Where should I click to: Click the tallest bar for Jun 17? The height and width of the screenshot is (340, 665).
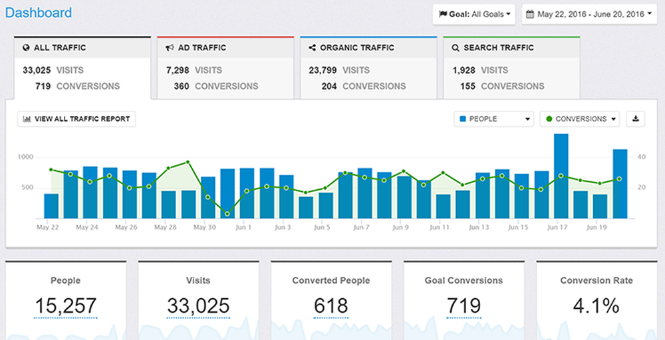(x=561, y=176)
